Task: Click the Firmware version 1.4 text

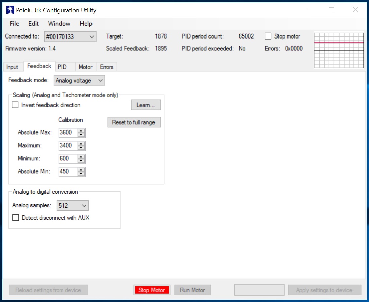Action: [x=30, y=49]
